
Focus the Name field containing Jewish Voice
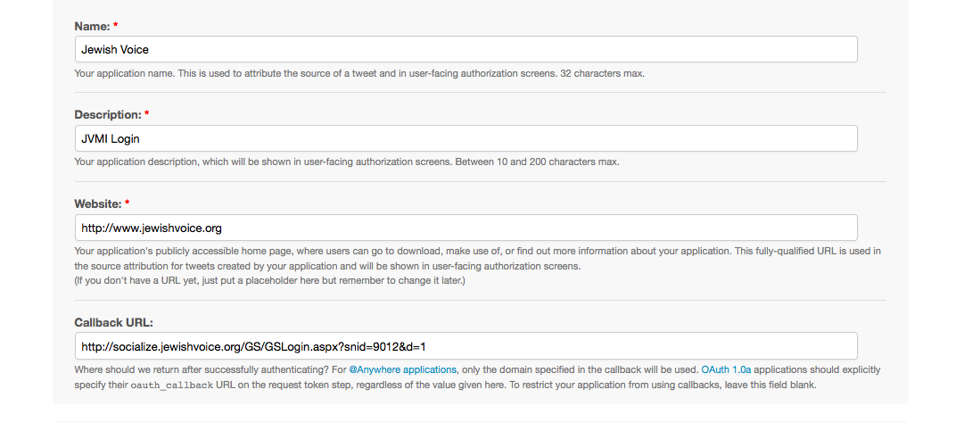[466, 49]
